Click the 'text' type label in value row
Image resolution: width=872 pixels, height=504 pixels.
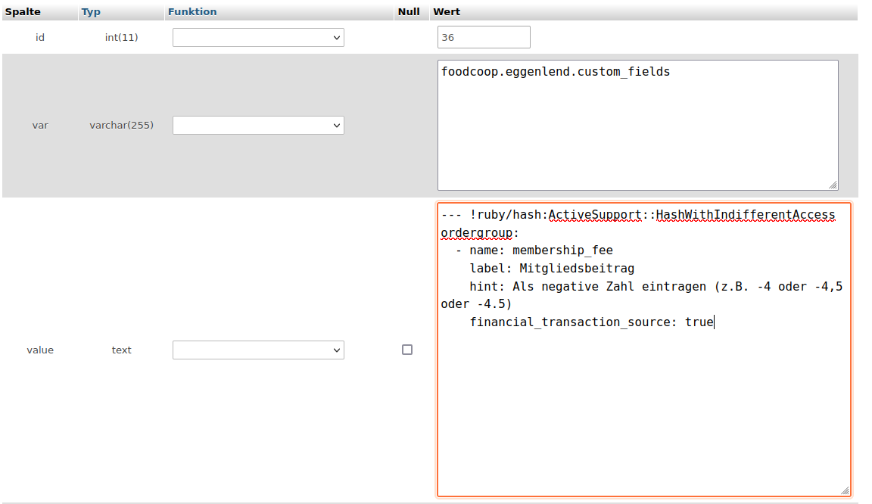tap(121, 350)
